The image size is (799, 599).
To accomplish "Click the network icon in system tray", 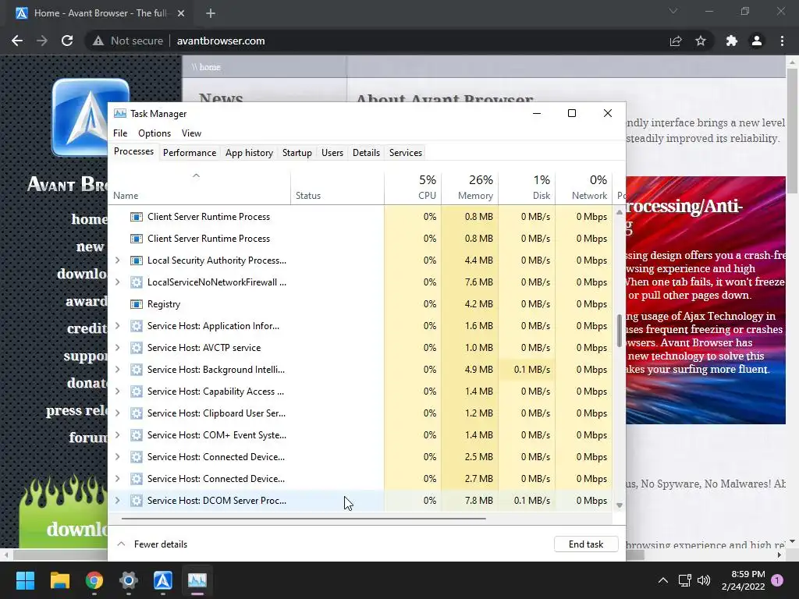I will tap(684, 580).
